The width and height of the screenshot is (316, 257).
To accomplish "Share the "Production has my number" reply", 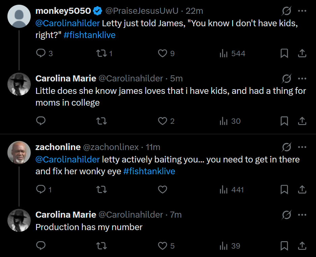I will coord(302,246).
